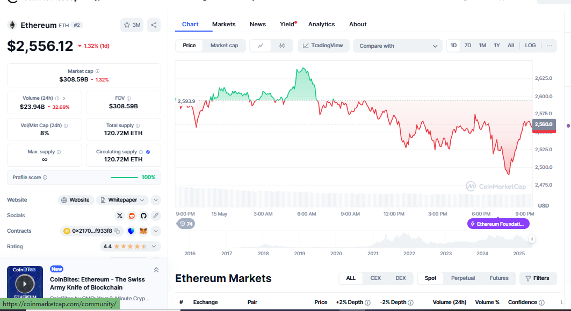The height and width of the screenshot is (311, 571).
Task: Play the CoinBites Ethereum video
Action: (x=25, y=284)
